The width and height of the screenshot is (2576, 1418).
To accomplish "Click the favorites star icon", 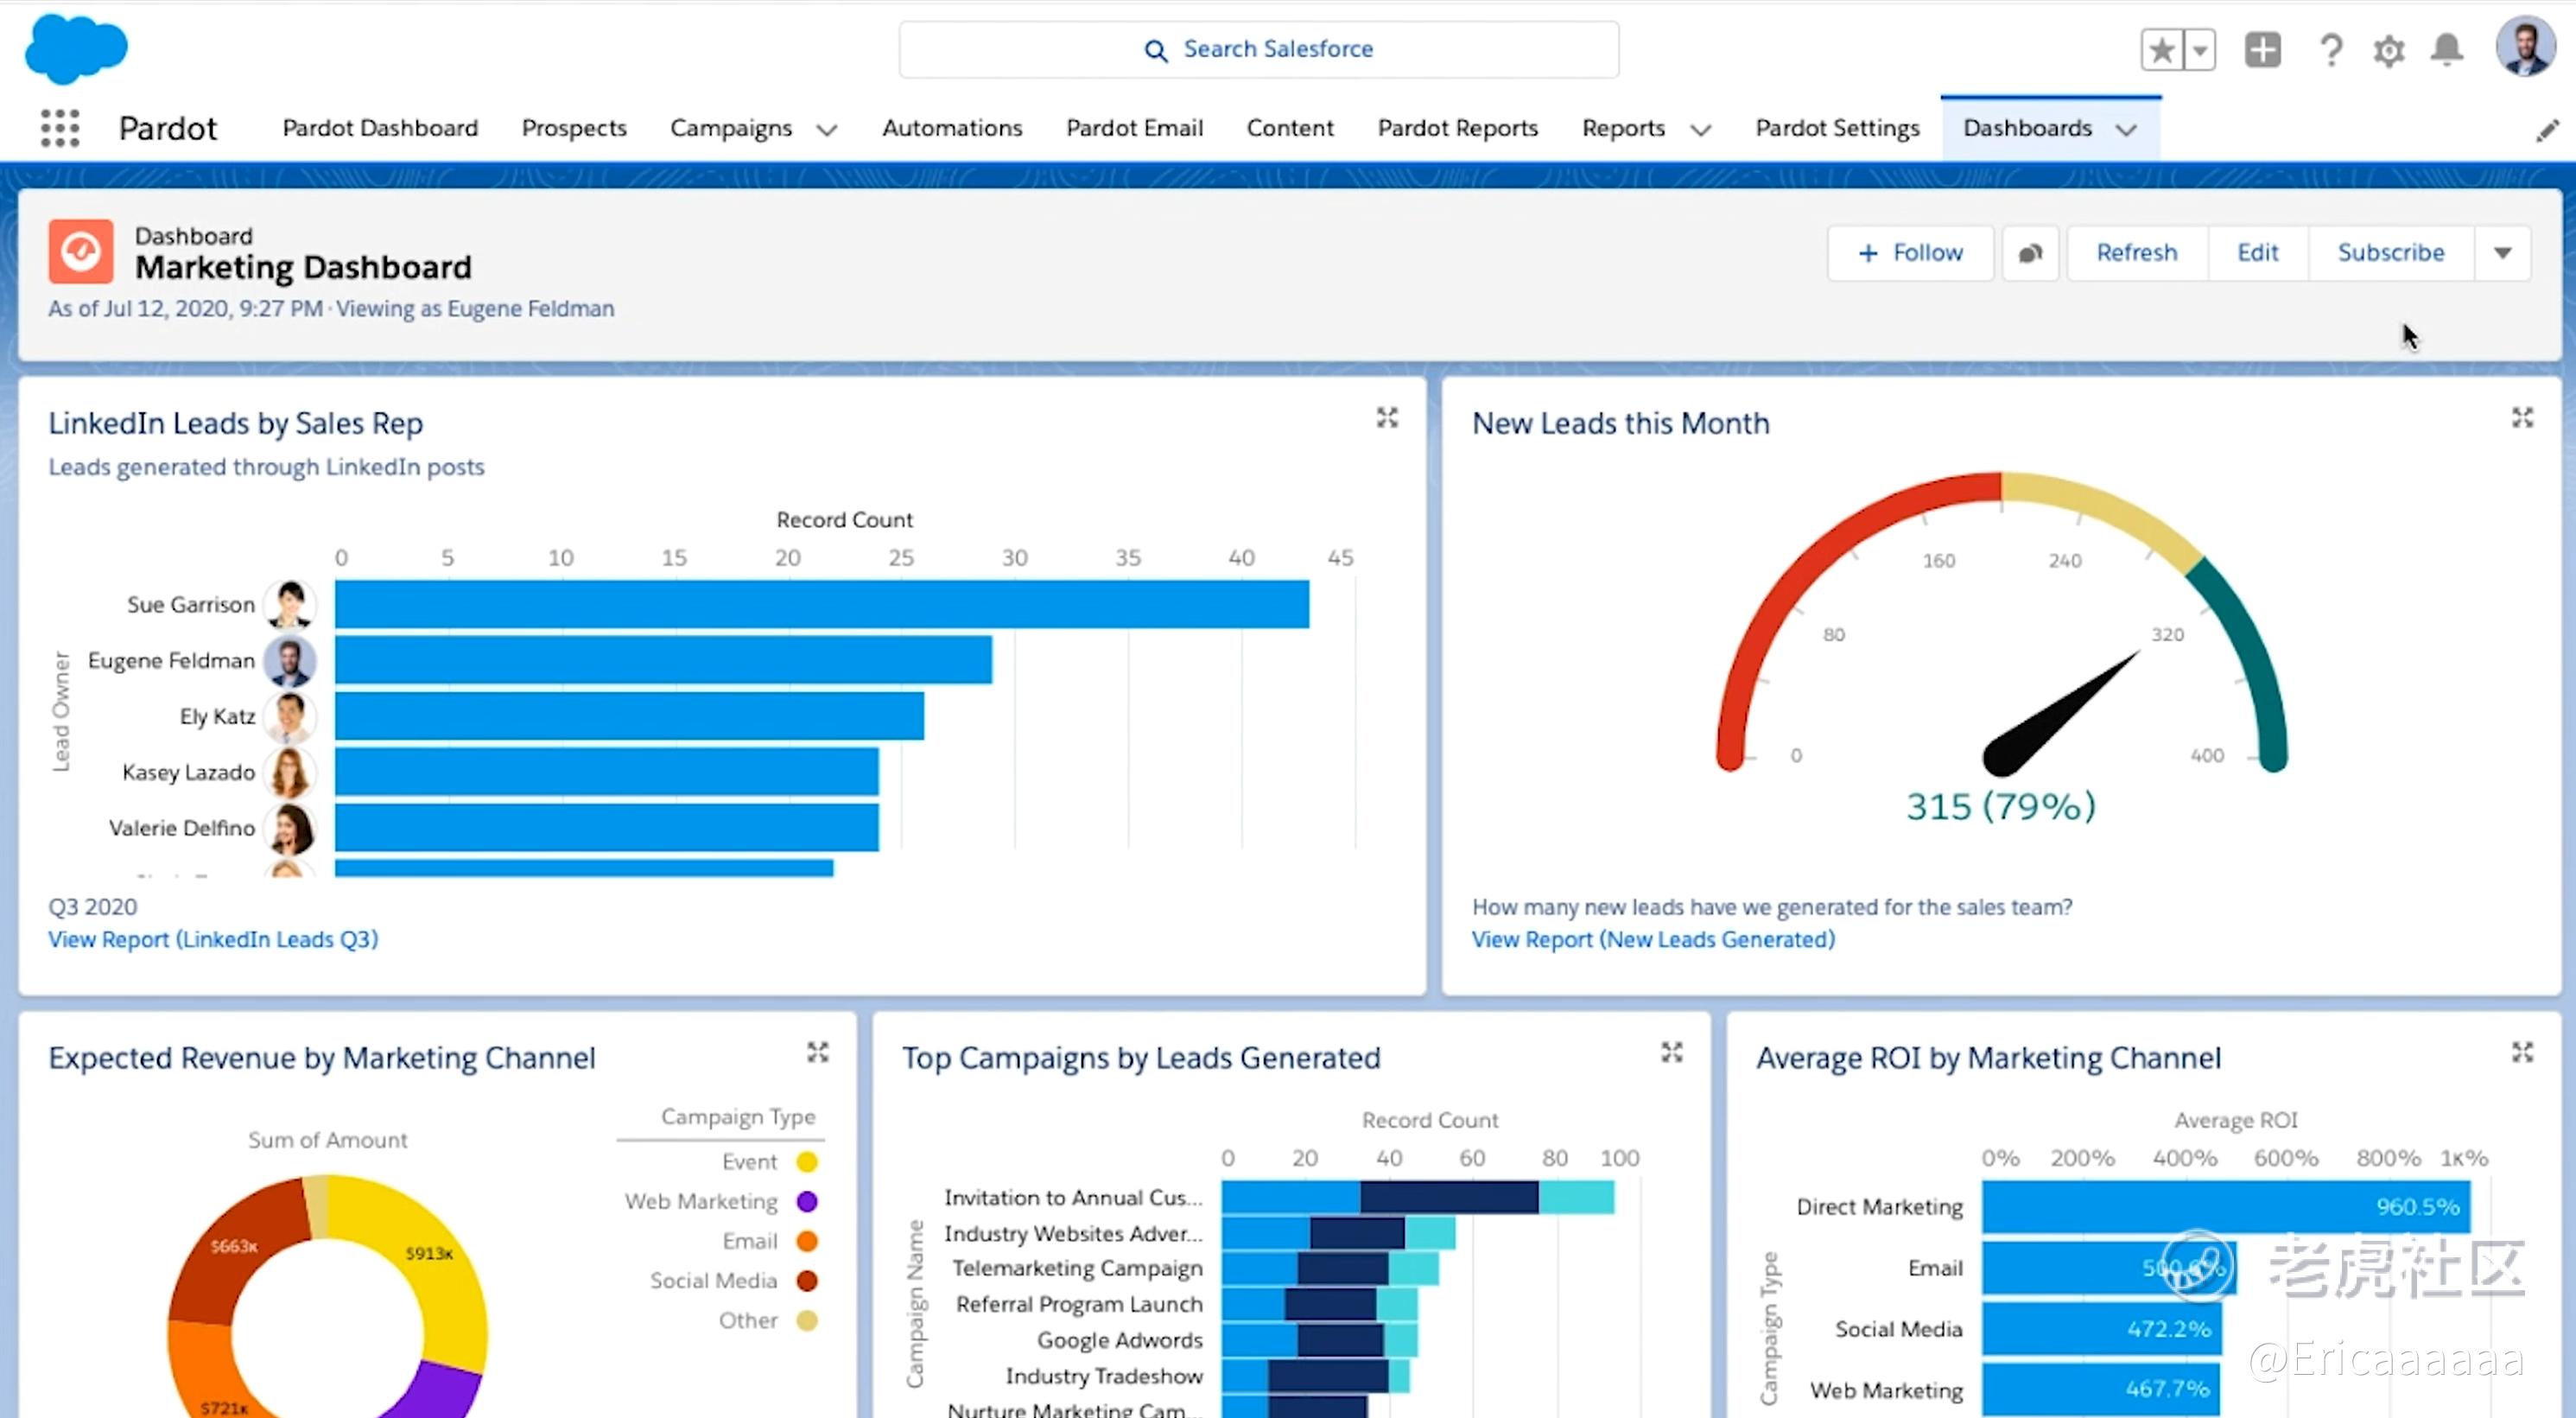I will [2162, 50].
